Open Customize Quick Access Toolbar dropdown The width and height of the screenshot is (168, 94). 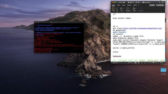[141, 2]
